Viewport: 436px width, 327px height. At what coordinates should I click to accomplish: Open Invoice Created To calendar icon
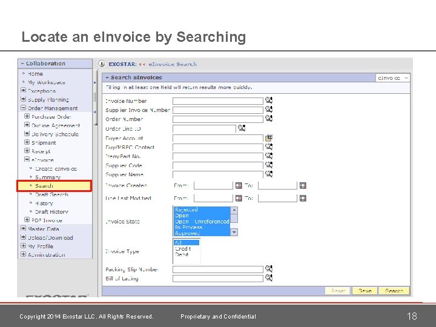point(303,185)
